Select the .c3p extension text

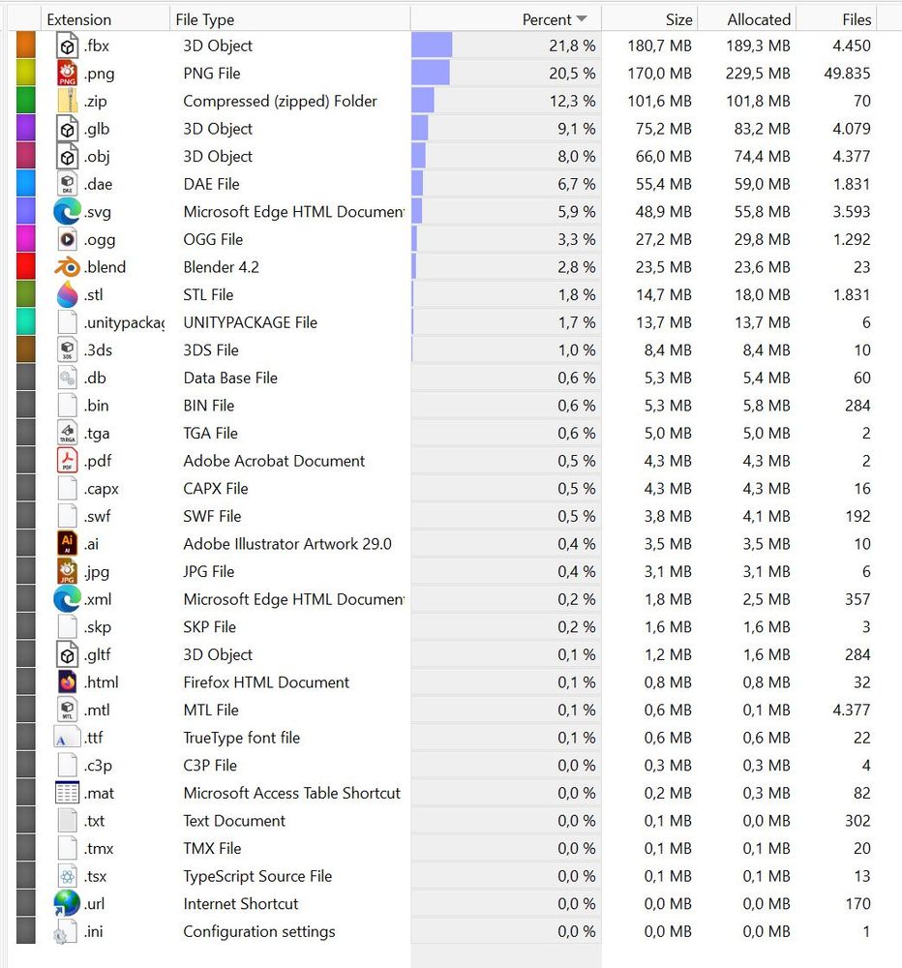[98, 766]
